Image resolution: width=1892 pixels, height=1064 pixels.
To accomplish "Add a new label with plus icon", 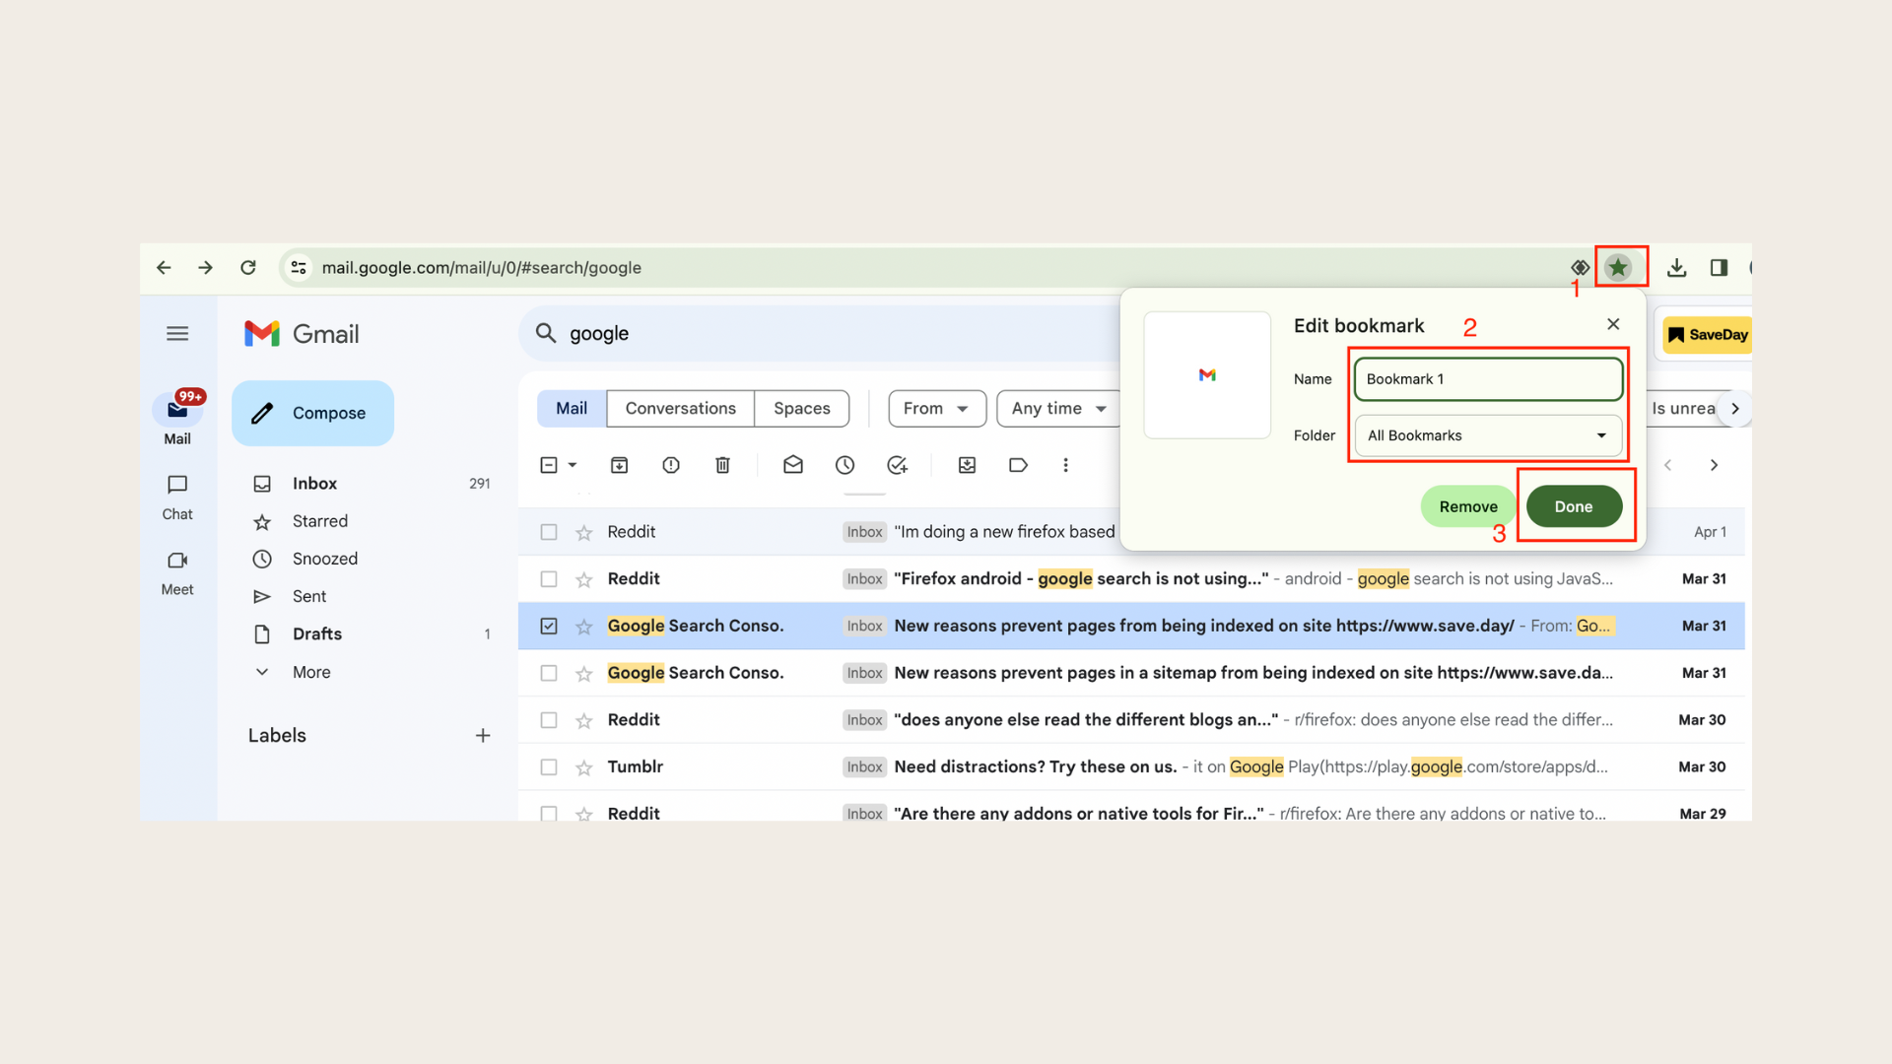I will pos(483,736).
